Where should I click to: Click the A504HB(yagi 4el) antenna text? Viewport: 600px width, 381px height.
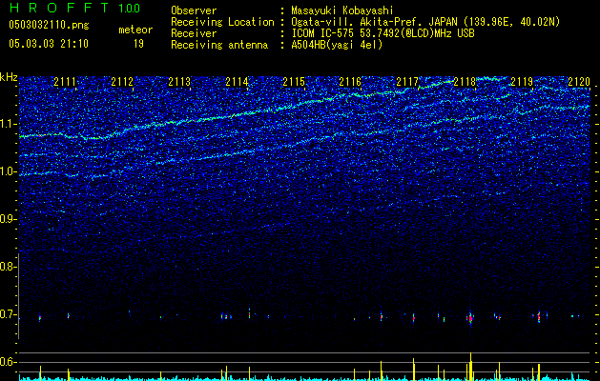(337, 45)
